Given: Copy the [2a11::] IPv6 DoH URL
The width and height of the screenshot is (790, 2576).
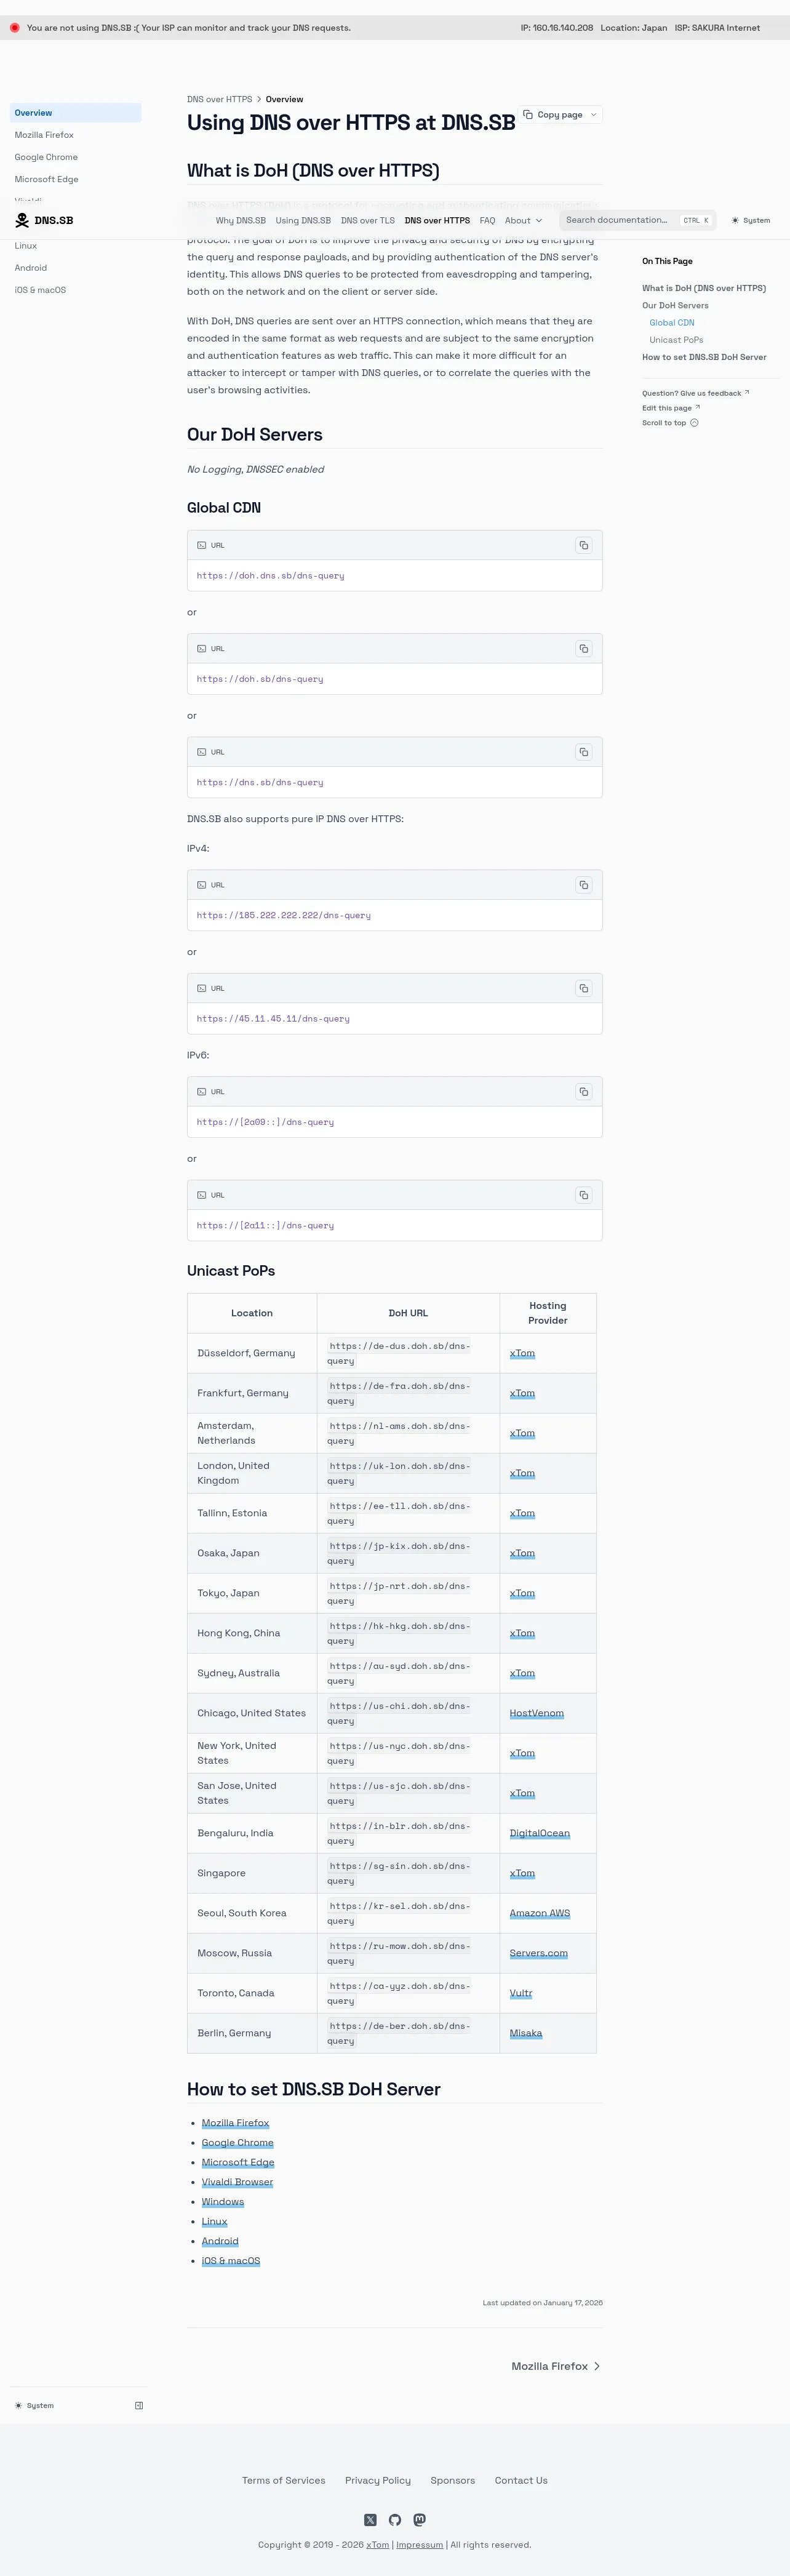Looking at the screenshot, I should click(583, 1195).
